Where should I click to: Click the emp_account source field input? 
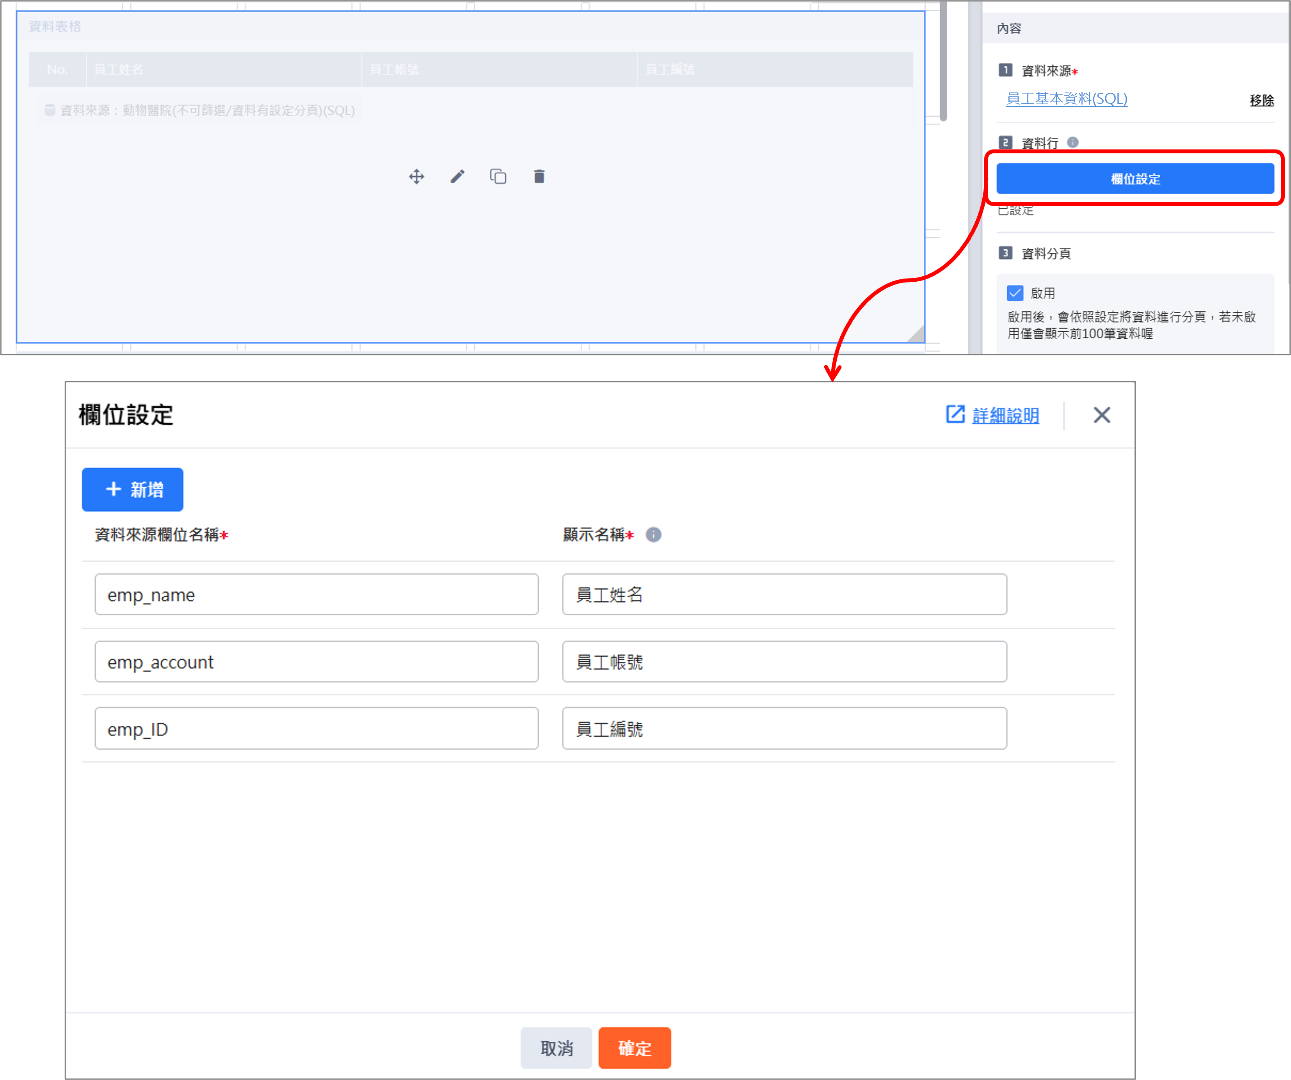[317, 661]
